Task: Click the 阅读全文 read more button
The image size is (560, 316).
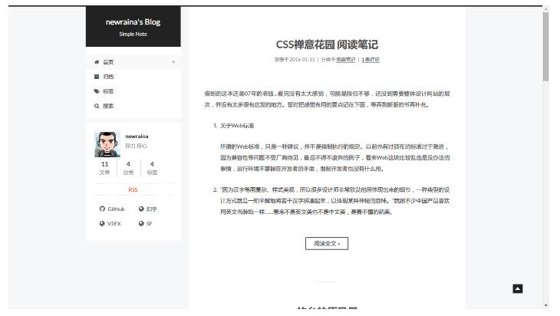Action: point(327,243)
